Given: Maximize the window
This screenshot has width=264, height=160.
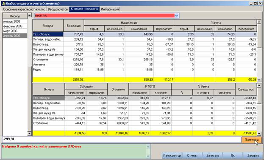Looking at the screenshot, I should [256, 3].
